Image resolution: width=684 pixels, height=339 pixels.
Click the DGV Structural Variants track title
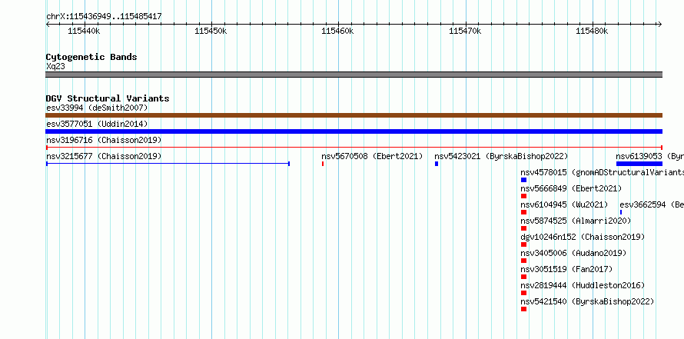[x=108, y=98]
